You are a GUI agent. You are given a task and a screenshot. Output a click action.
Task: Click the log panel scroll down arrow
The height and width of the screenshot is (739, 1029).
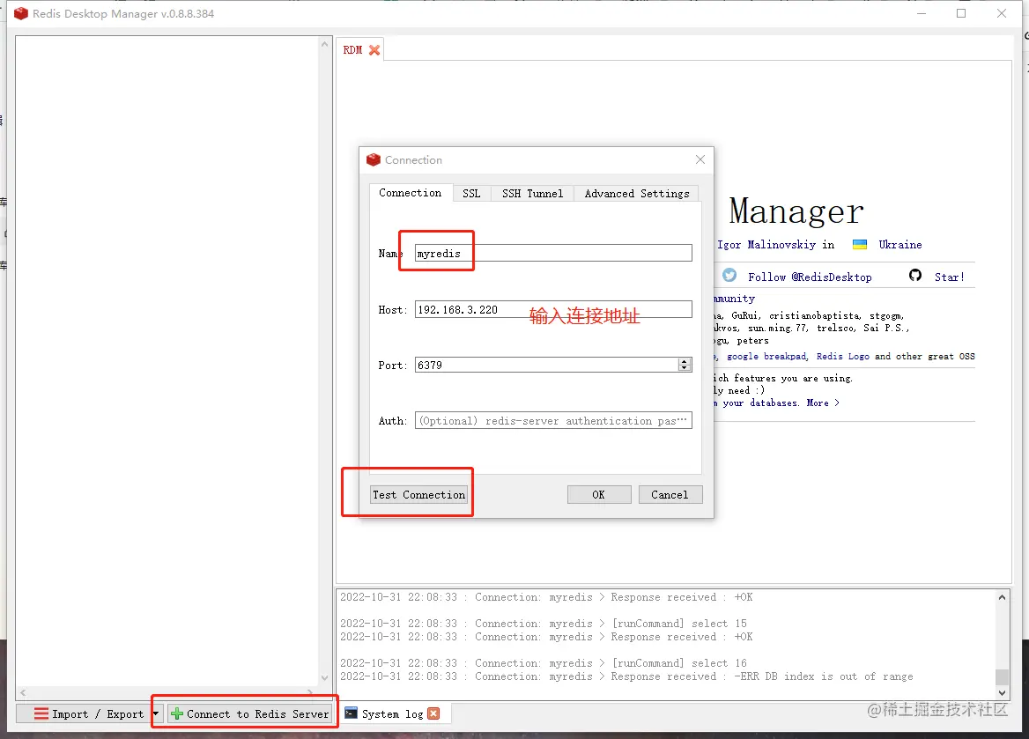[x=1002, y=691]
